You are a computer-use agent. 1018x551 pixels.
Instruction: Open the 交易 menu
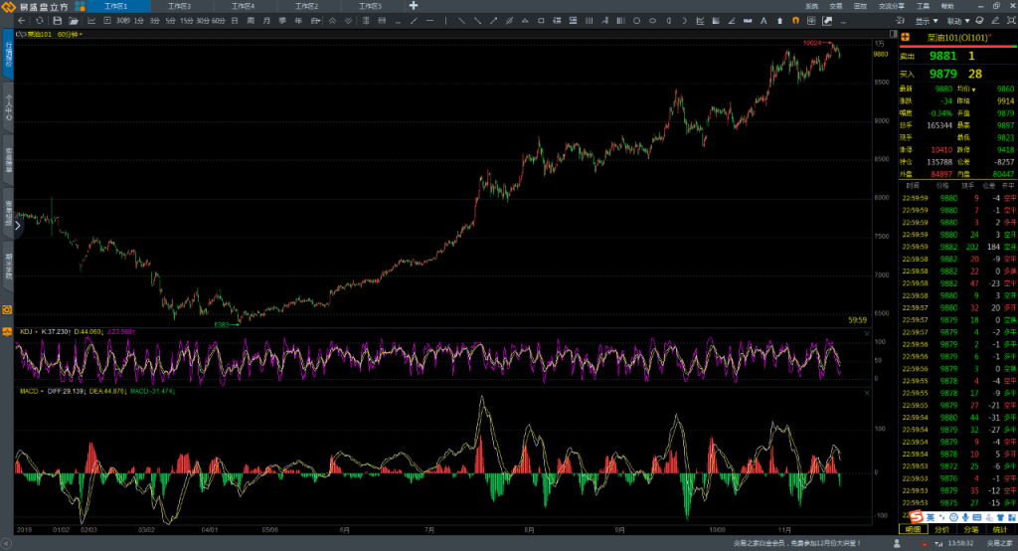pos(835,6)
